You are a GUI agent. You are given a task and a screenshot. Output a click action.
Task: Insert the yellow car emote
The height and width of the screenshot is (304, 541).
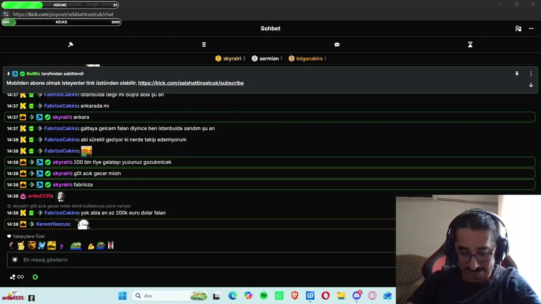52,246
